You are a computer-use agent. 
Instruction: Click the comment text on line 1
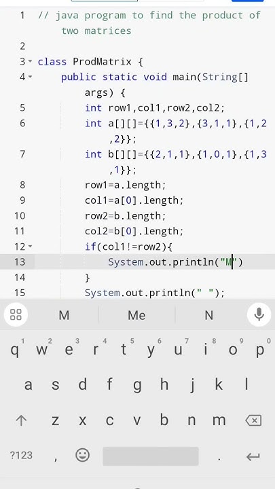(149, 23)
